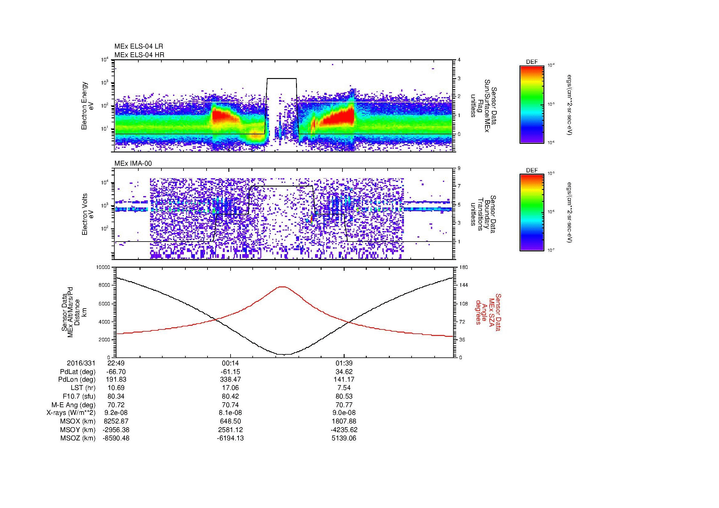Select the 'M-E Ang (deg)' row label
Image resolution: width=719 pixels, height=508 pixels.
click(x=73, y=405)
